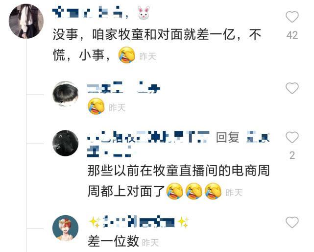Tap heart on the lone laughing-emoji reply
The image size is (314, 252).
point(292,88)
